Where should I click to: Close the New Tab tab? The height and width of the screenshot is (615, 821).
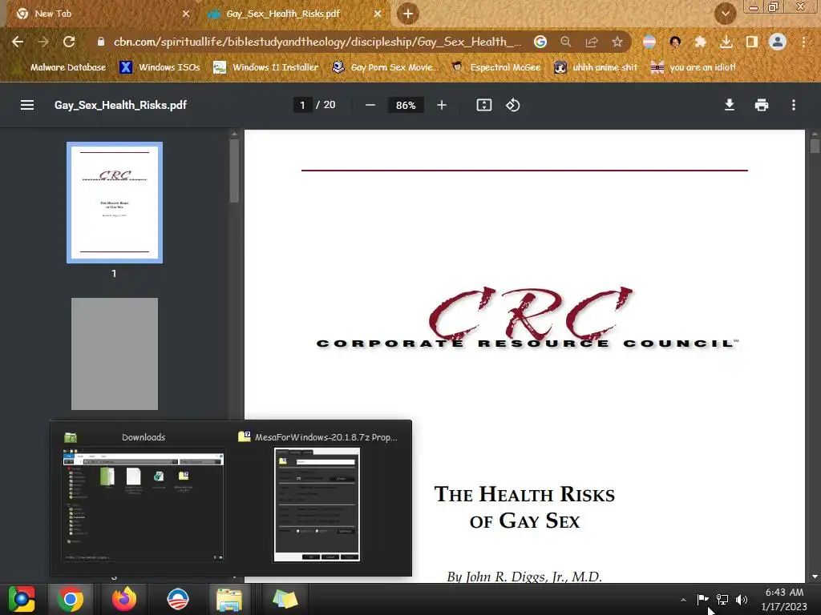(186, 14)
